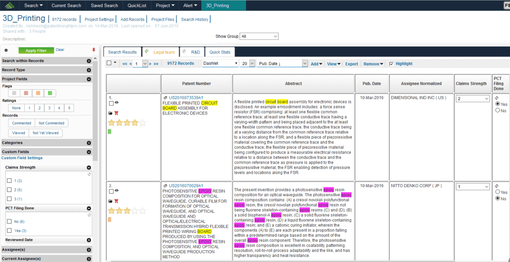Click the folder icon on record 1
The image size is (510, 262).
(110, 113)
